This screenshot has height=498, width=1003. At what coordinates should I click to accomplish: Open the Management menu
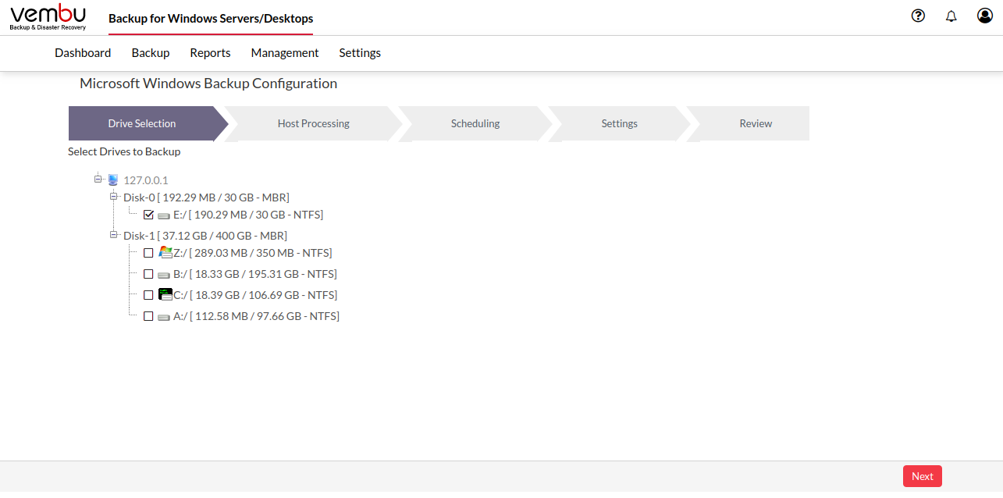point(285,53)
